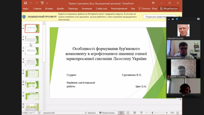Select slide 4 thumbnail

tap(32, 62)
